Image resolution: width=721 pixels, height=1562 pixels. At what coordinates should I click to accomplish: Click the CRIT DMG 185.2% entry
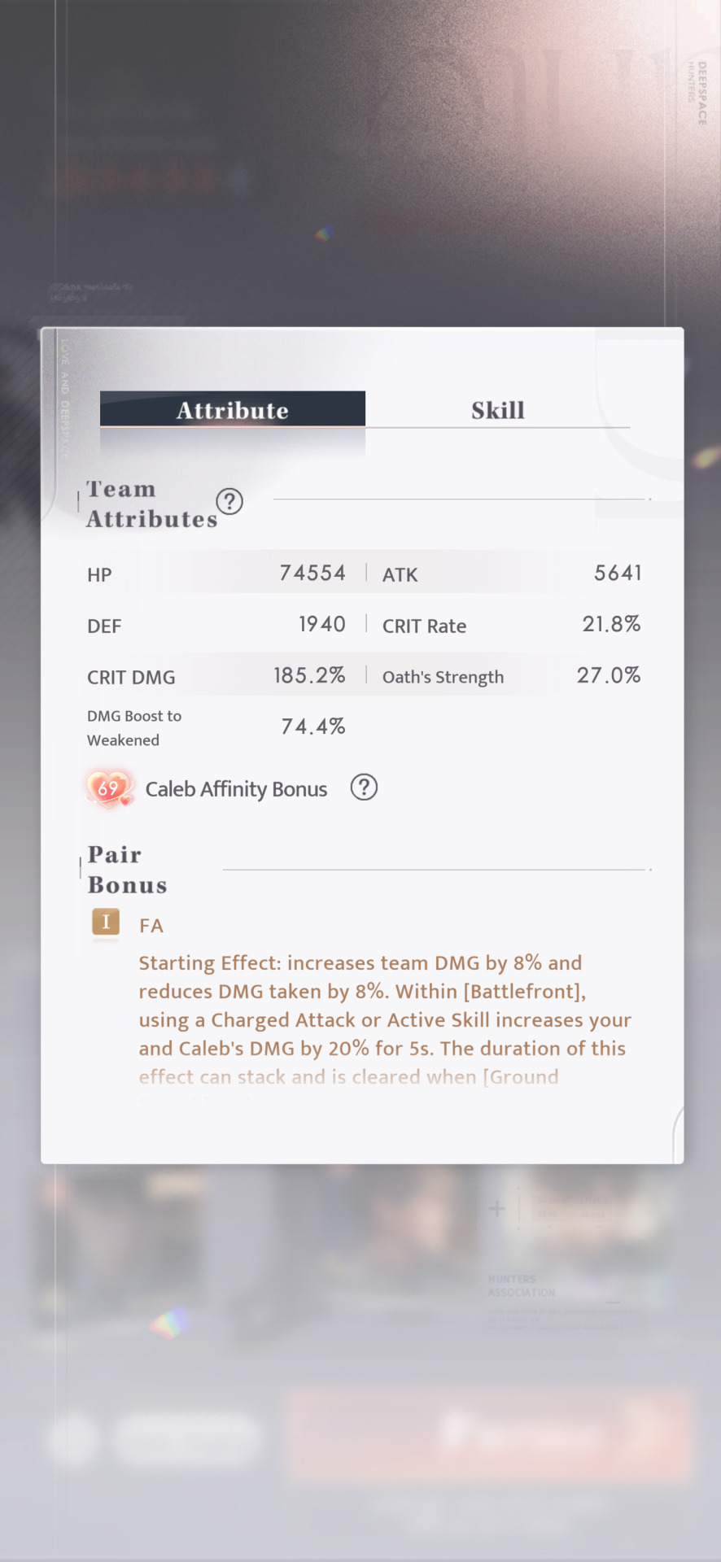(x=216, y=676)
